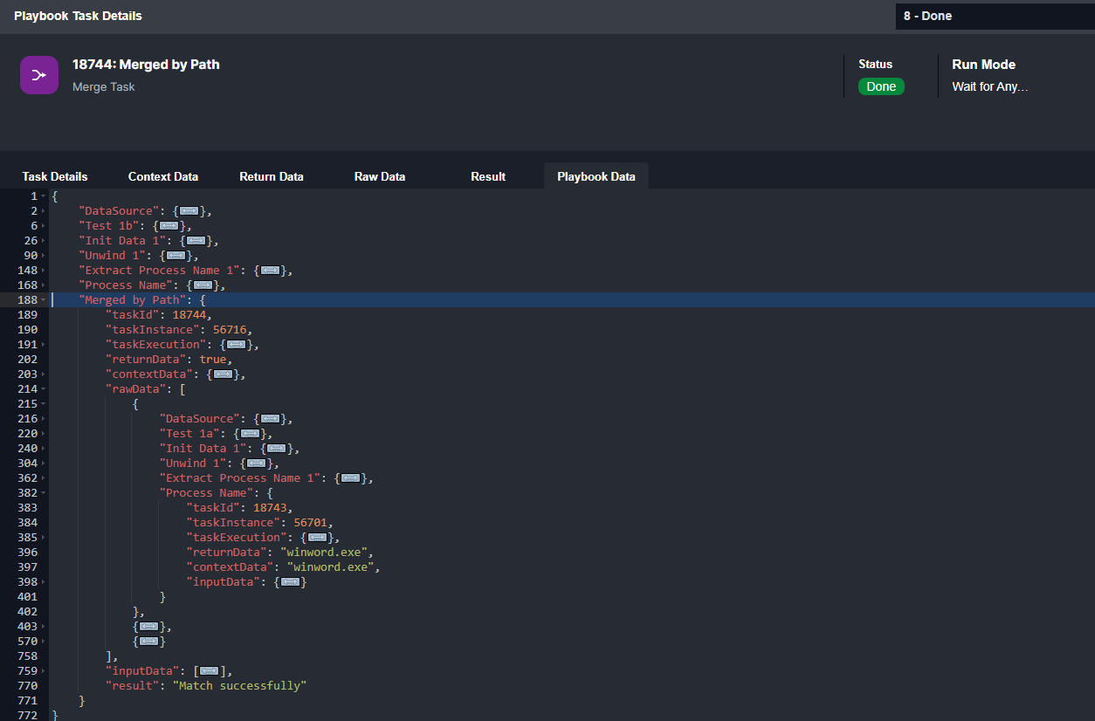
Task: Click folded array placeholder on line 759 inputData
Action: pyautogui.click(x=210, y=671)
